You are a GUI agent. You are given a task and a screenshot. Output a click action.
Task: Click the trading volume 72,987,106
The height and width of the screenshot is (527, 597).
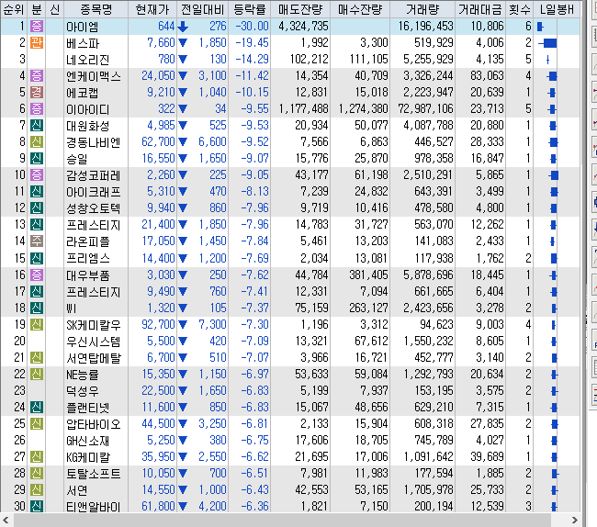click(x=425, y=109)
